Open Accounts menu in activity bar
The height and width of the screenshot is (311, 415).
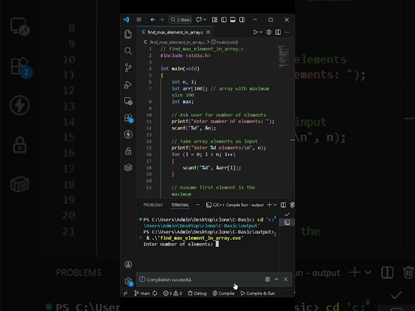(x=128, y=264)
